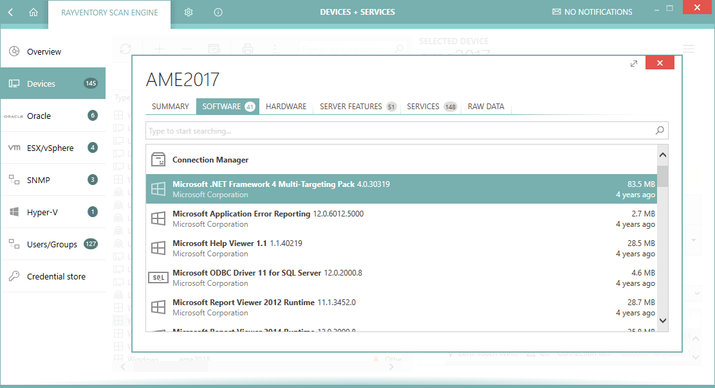Expand dialog with the diagonal arrows icon
This screenshot has width=715, height=388.
[634, 63]
